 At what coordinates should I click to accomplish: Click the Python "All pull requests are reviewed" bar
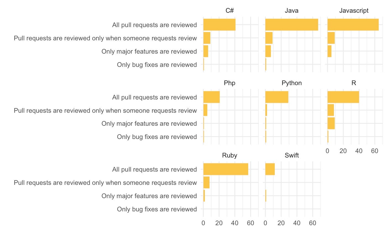tap(277, 97)
